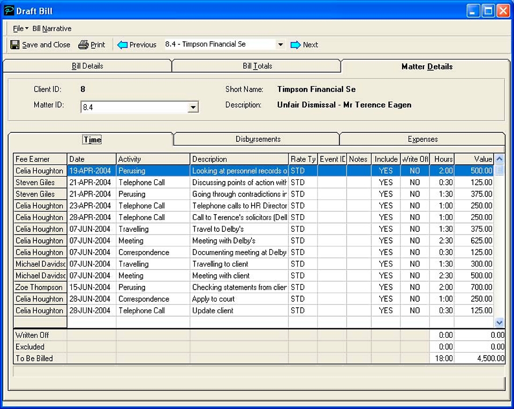The image size is (514, 409).
Task: Select Zoe Thompson fee earner cell
Action: 40,287
